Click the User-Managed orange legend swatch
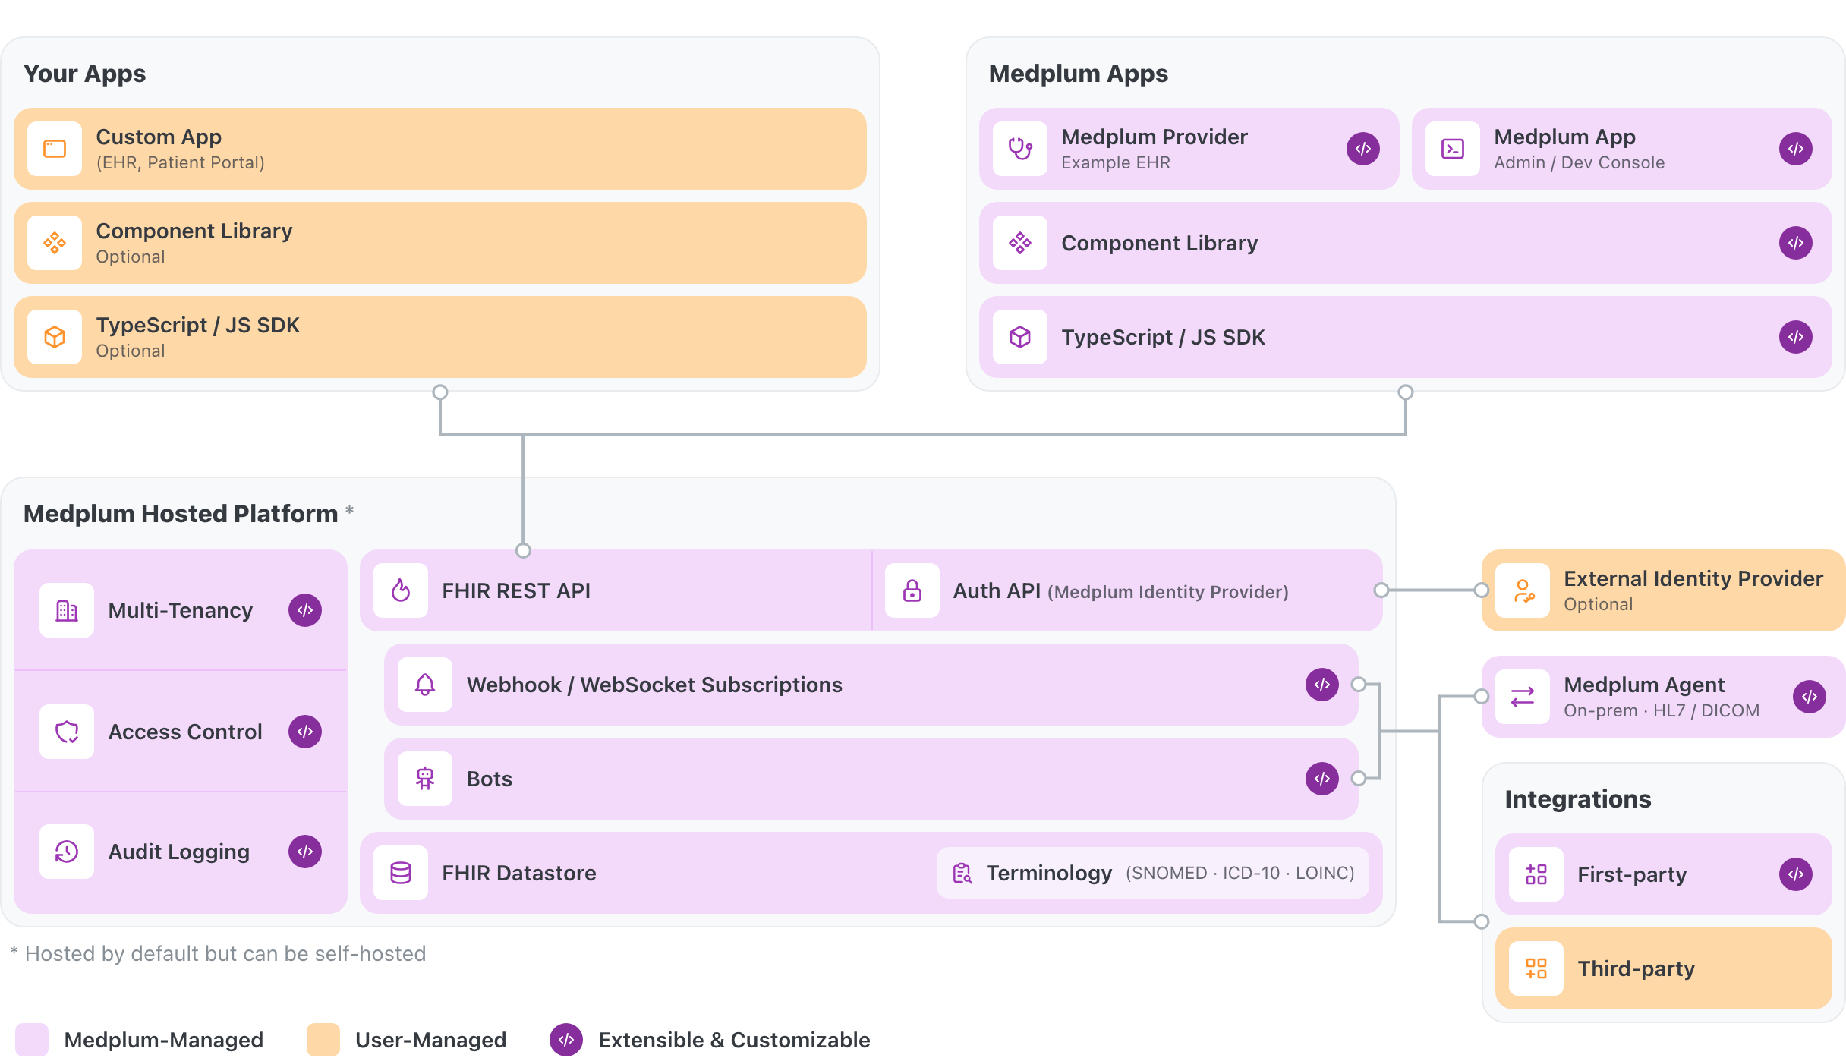 tap(323, 1040)
